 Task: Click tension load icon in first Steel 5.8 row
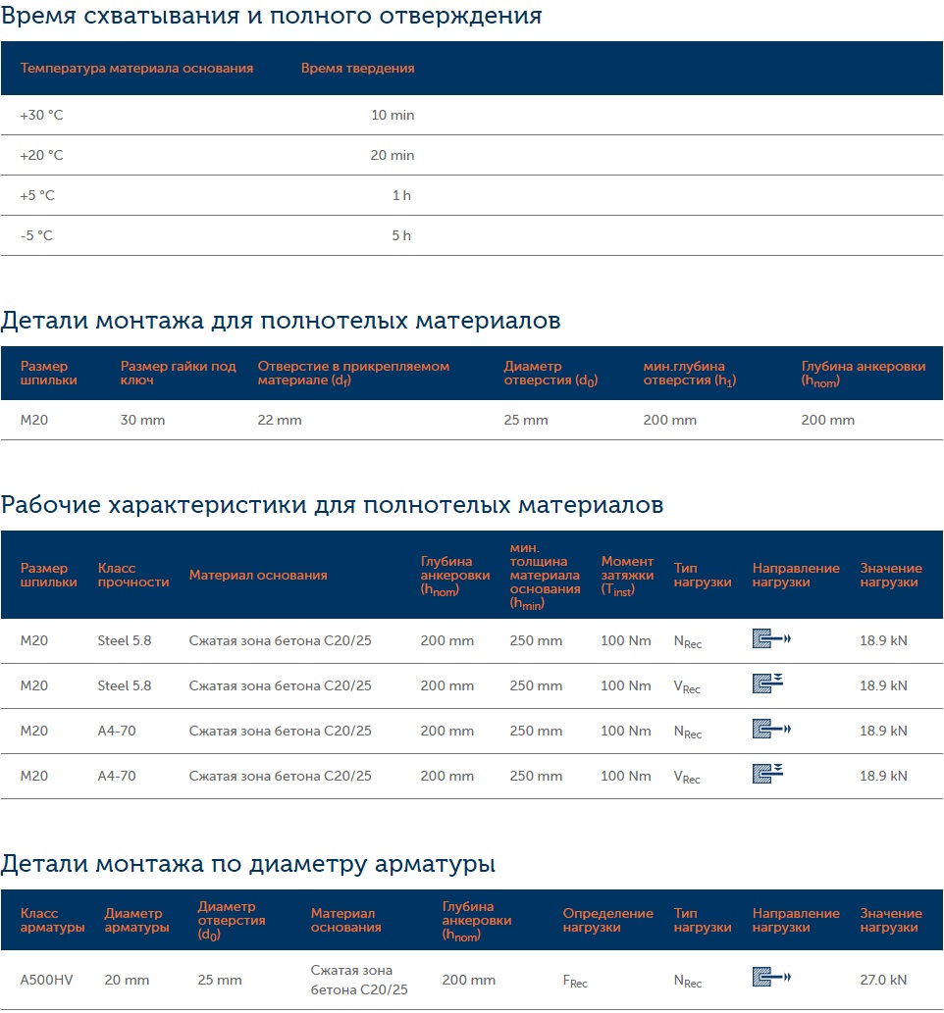tap(770, 639)
